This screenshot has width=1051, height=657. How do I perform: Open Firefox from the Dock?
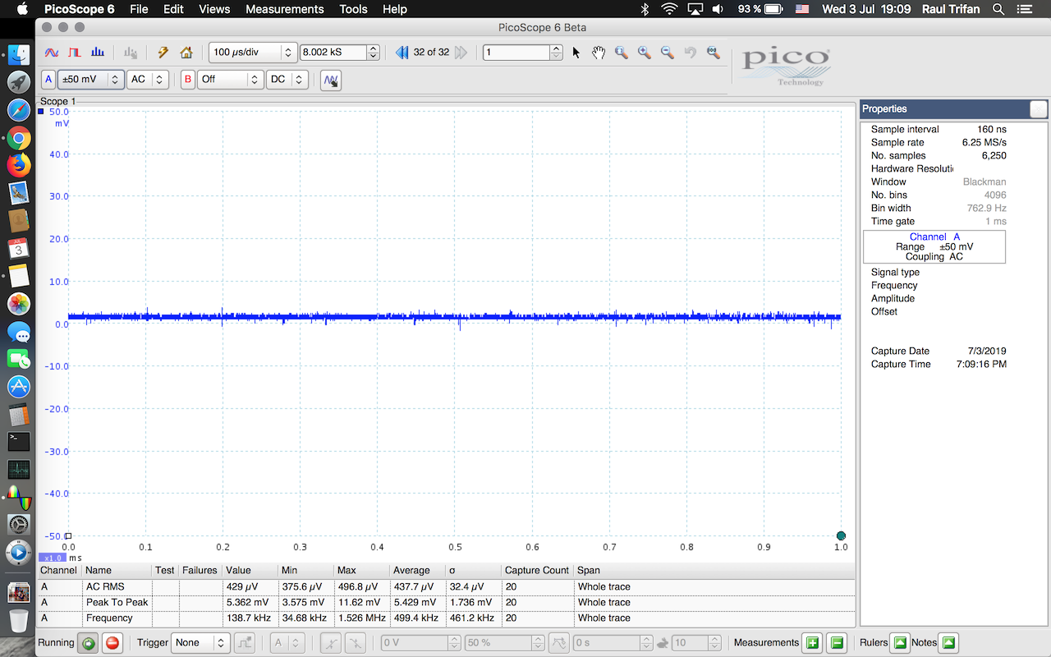coord(18,166)
